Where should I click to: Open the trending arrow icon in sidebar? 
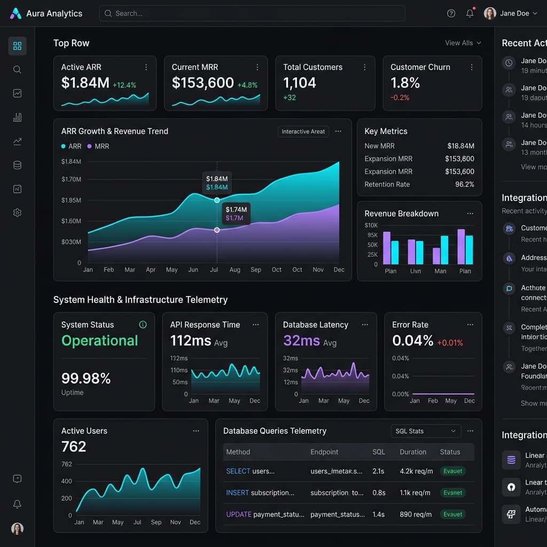(x=17, y=141)
